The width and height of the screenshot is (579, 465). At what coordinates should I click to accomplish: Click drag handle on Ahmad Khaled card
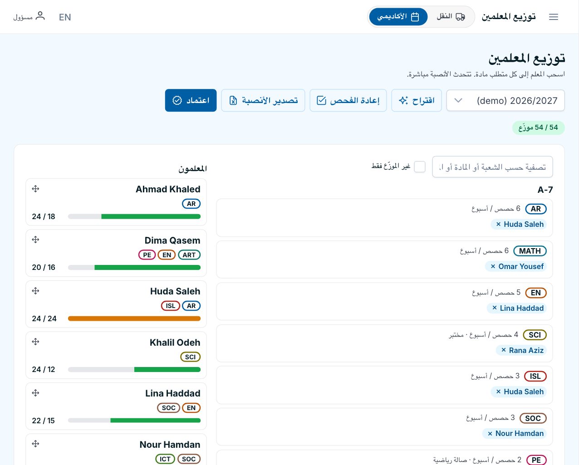click(36, 189)
